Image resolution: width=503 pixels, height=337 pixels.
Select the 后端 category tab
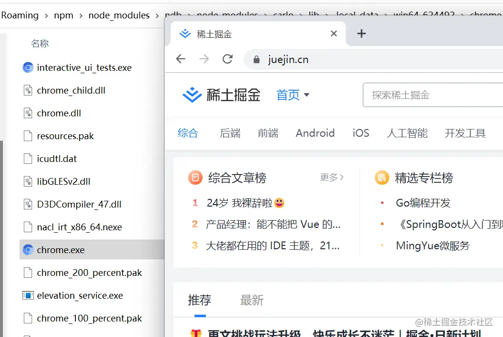click(230, 133)
